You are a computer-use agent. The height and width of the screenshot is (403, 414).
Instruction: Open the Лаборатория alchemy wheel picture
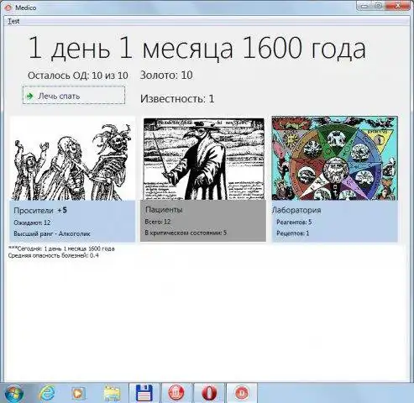334,158
